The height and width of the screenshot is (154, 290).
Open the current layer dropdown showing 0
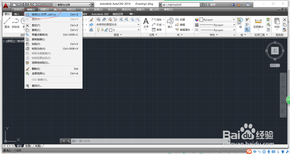pyautogui.click(x=118, y=30)
